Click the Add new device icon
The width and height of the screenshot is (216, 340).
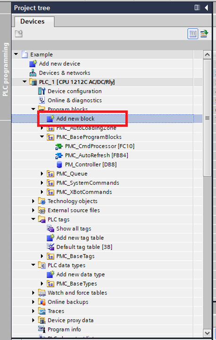pyautogui.click(x=33, y=64)
